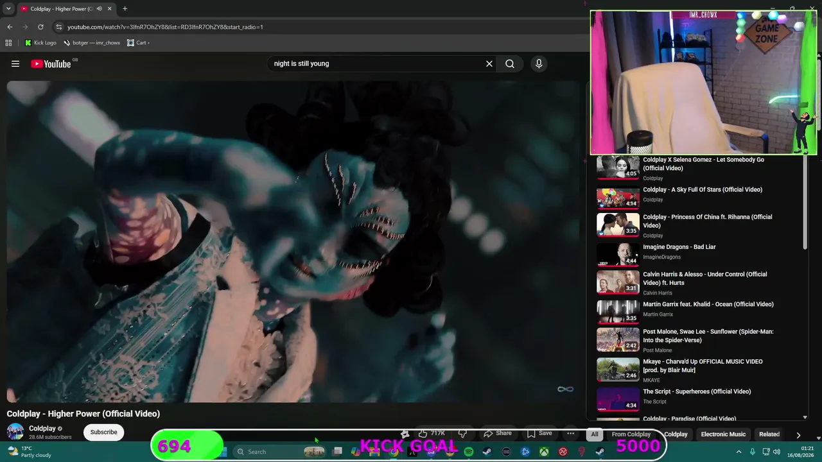Open a new browser tab
The width and height of the screenshot is (822, 462).
125,9
